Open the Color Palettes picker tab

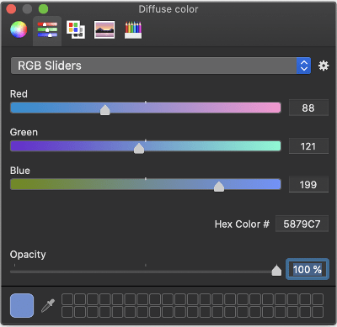(76, 29)
